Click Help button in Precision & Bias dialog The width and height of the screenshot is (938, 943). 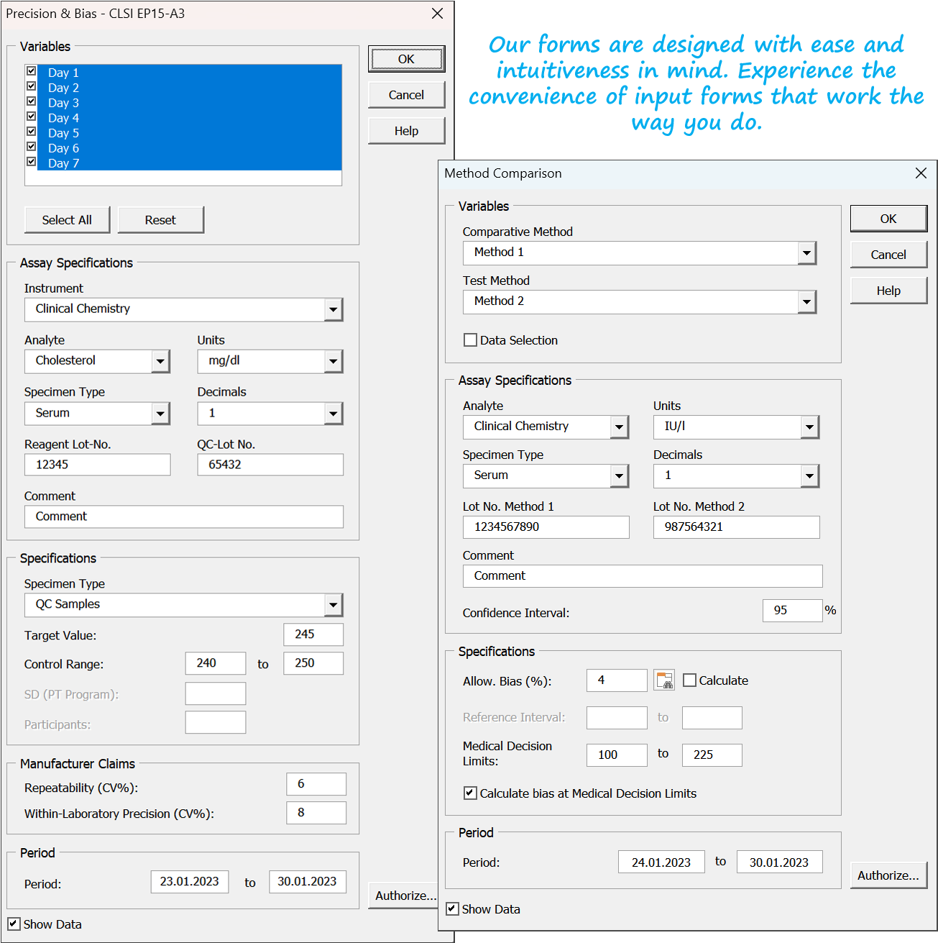406,131
